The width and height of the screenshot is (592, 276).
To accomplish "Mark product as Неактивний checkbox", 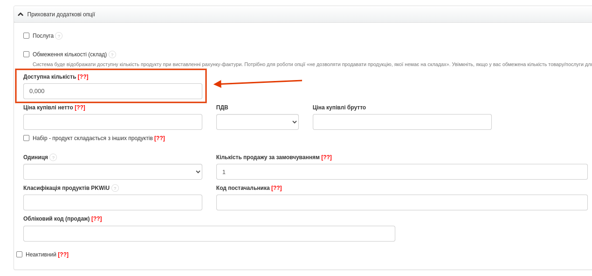I will (20, 255).
